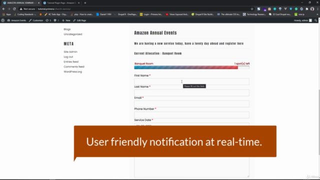The width and height of the screenshot is (320, 180).
Task: Click Edit Page in the admin bar
Action: point(79,20)
